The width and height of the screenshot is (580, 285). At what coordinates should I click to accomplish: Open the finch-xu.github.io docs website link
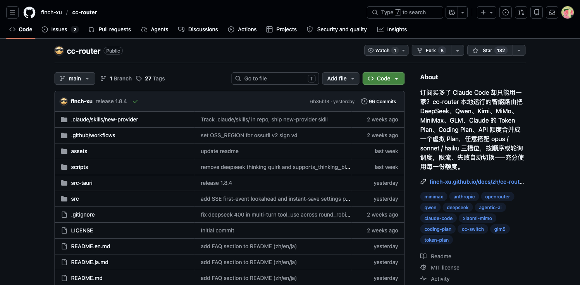(477, 182)
